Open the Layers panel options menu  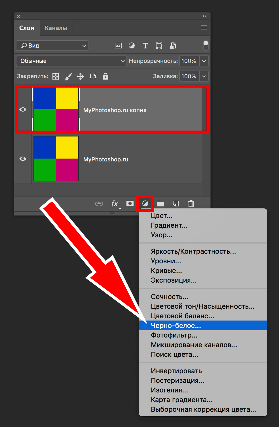point(204,27)
